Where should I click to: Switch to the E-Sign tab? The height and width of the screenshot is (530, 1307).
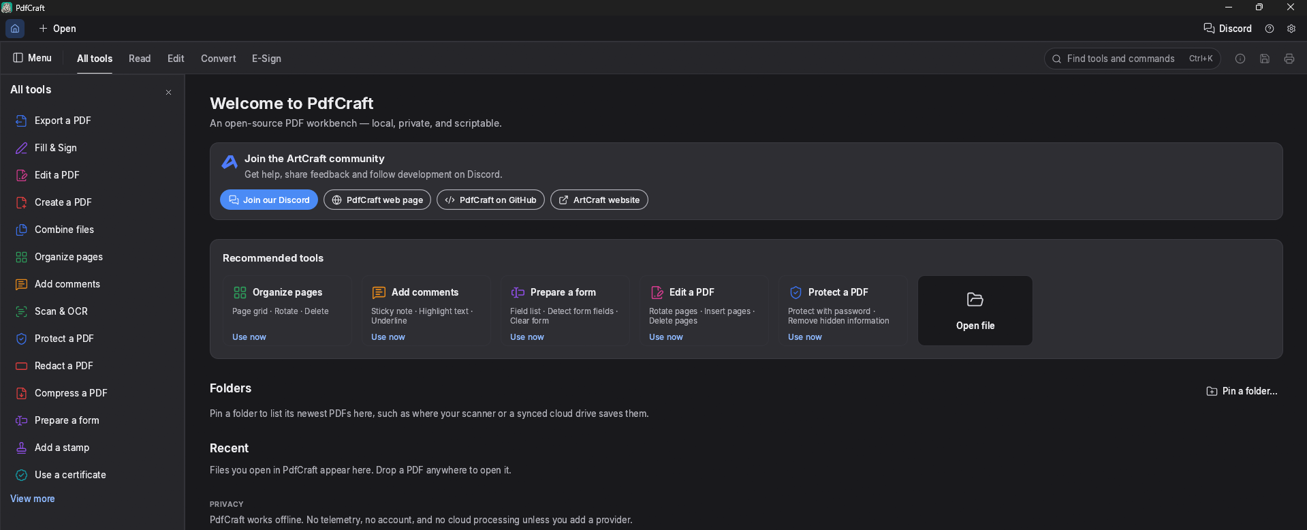[266, 59]
